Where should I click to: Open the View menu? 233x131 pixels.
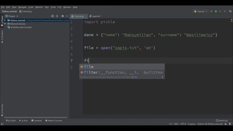coord(14,7)
